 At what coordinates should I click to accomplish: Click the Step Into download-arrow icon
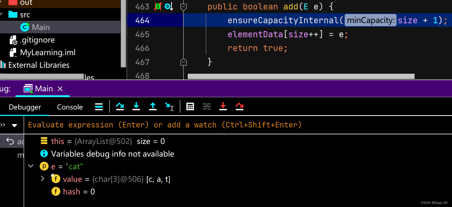136,107
